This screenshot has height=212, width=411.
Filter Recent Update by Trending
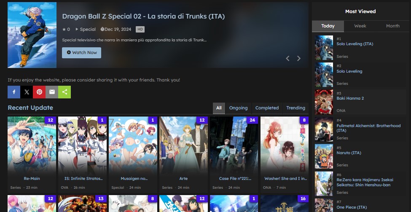[295, 108]
